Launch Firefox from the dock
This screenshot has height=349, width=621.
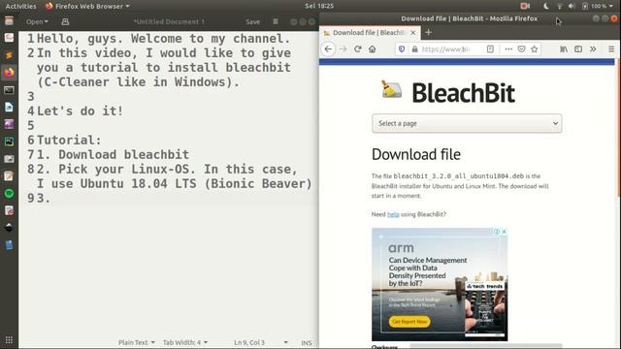pyautogui.click(x=9, y=73)
